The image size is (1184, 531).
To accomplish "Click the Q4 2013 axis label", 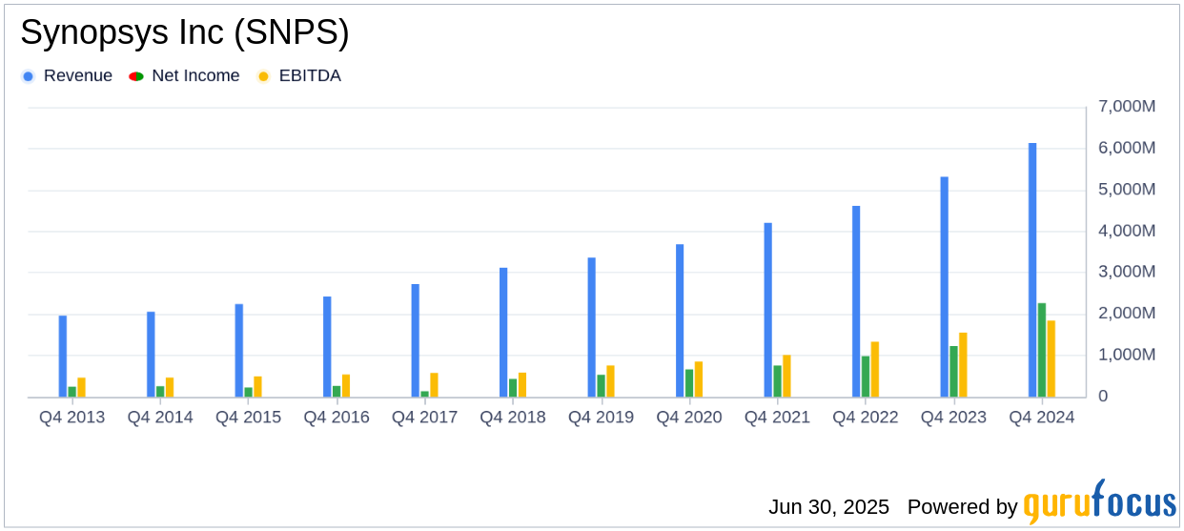I will [72, 418].
